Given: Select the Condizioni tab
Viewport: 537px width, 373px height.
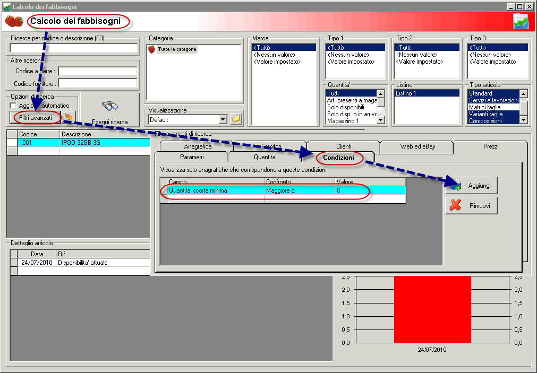Looking at the screenshot, I should coord(338,158).
